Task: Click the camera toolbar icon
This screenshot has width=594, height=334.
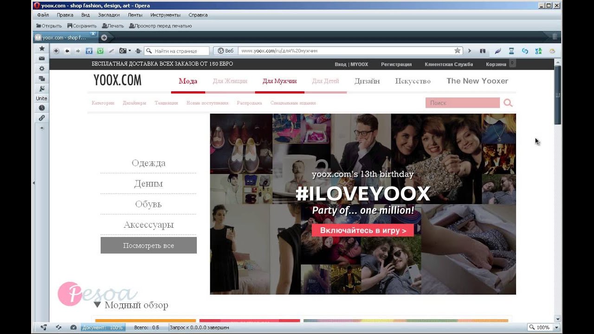Action: 123,51
